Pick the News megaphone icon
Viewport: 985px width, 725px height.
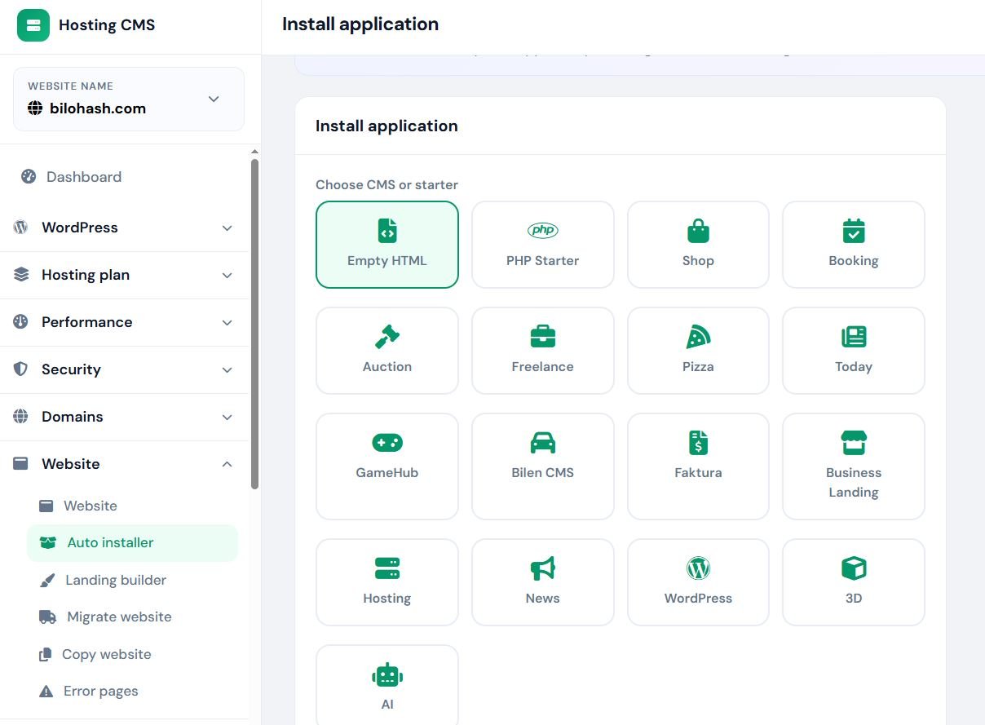(x=543, y=568)
